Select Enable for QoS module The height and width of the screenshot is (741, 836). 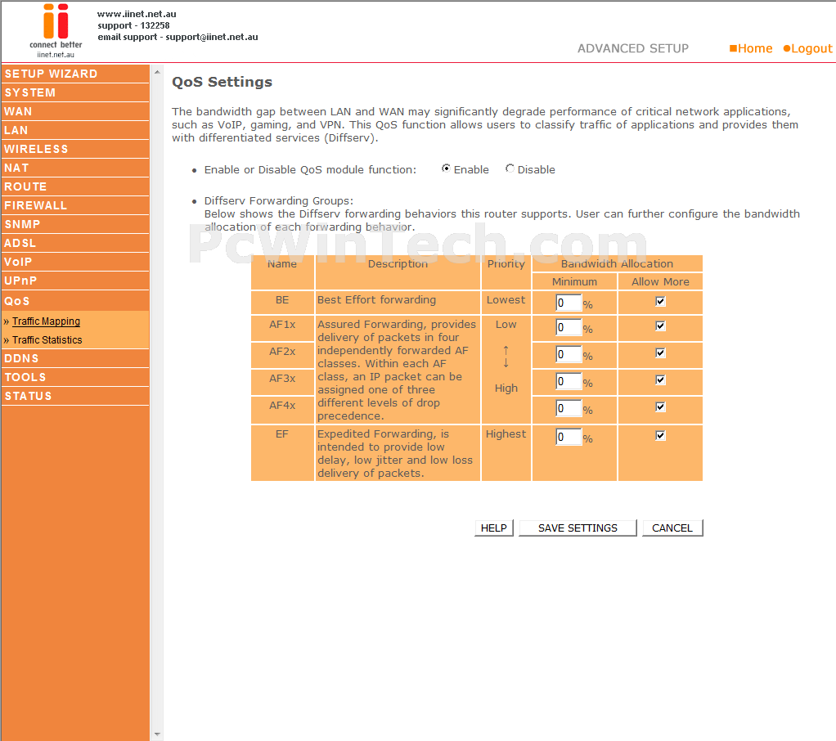(x=446, y=168)
